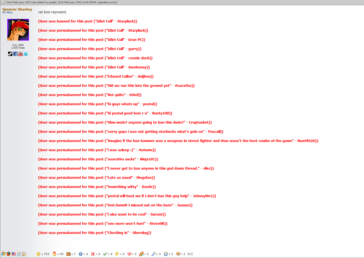Select the permabanned line ending with Starpluck
Image resolution: width=364 pixels, height=258 pixels.
coord(93,31)
